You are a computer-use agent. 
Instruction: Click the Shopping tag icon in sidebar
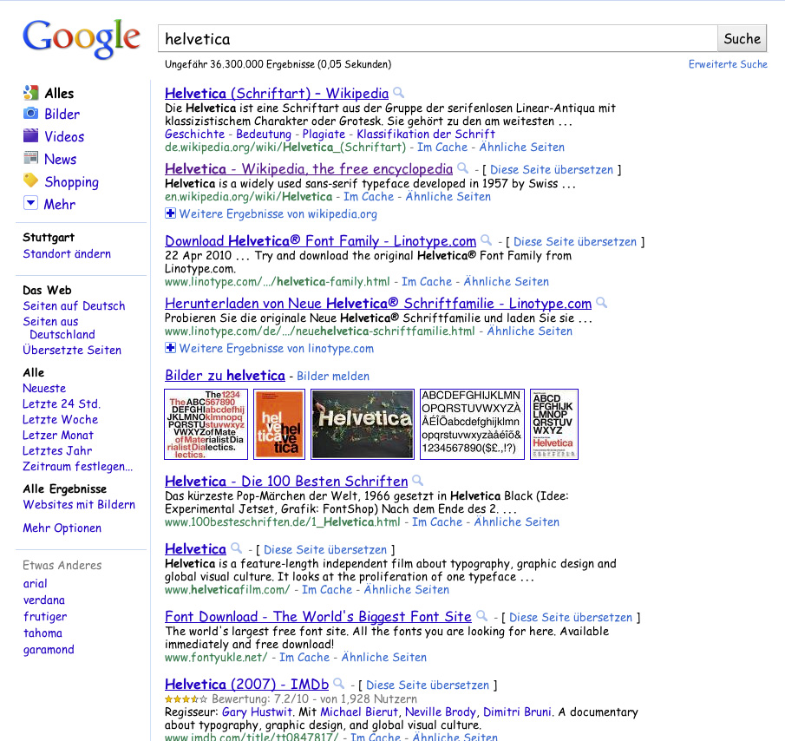[30, 180]
